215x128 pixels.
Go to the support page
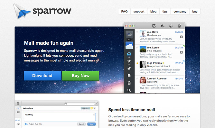139,11
